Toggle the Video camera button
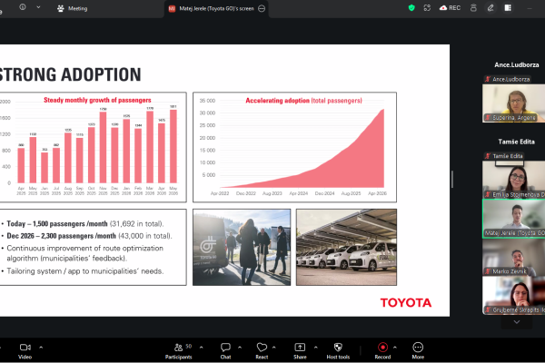This screenshot has width=545, height=363. click(x=25, y=351)
